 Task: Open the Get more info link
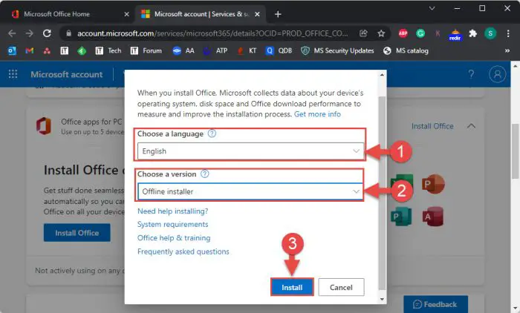tap(317, 114)
